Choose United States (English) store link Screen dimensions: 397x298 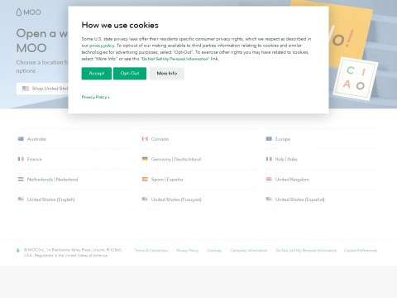50,199
